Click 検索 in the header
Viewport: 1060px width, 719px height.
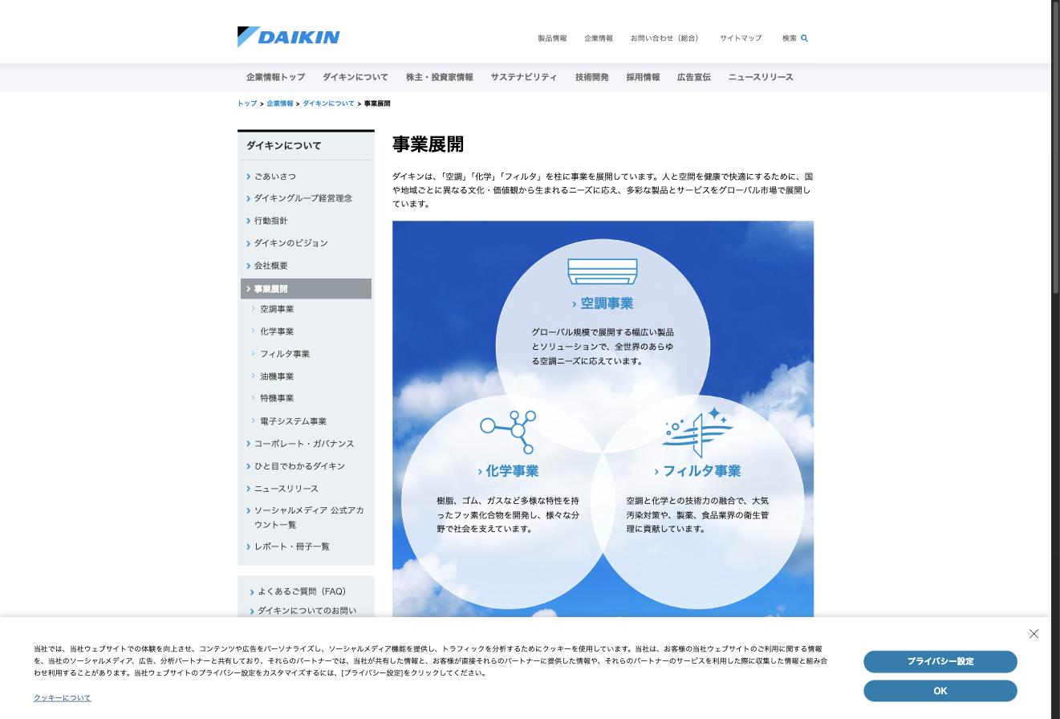point(790,39)
